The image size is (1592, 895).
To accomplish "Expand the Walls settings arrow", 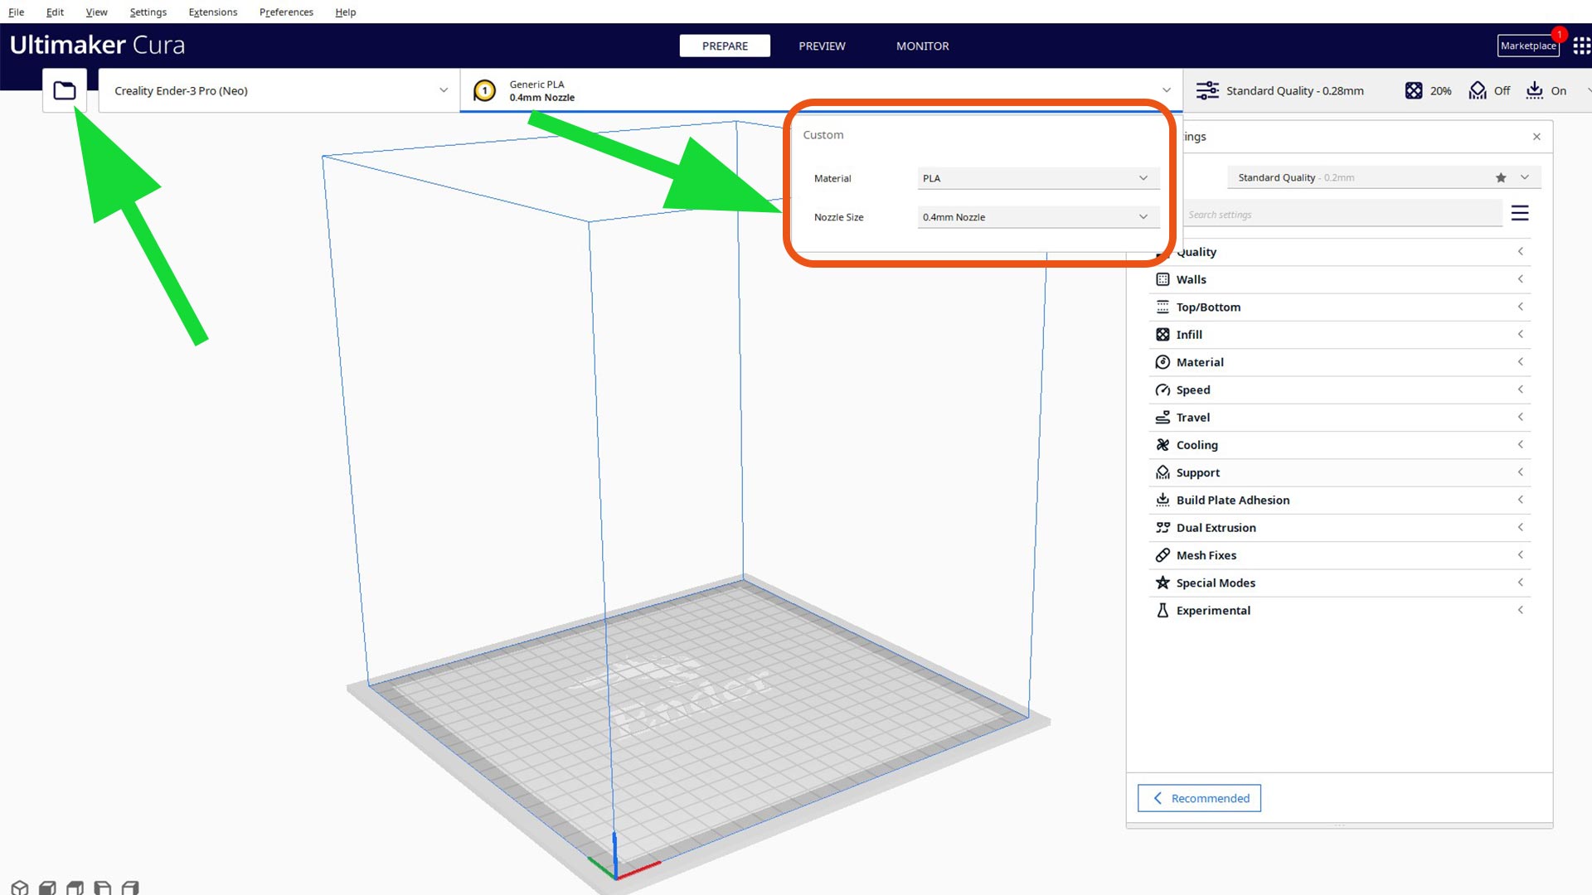I will pos(1521,279).
